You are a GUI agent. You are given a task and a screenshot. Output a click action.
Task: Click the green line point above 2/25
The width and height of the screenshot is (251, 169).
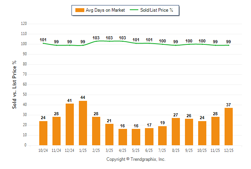96,41
